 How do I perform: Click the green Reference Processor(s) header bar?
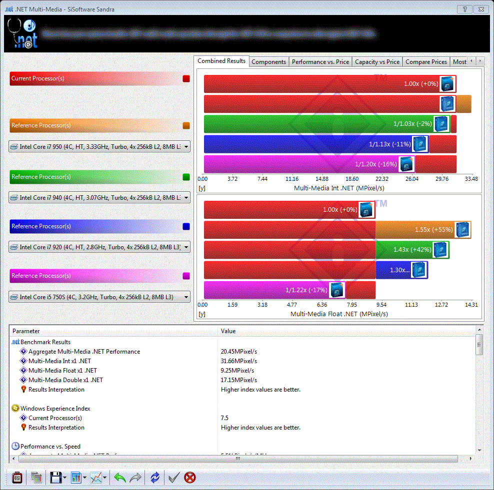(95, 177)
